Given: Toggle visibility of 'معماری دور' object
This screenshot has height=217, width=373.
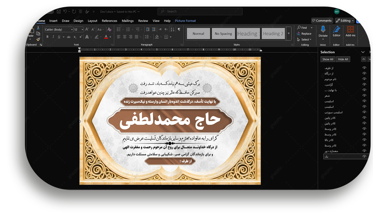Looking at the screenshot, I should coord(364,151).
